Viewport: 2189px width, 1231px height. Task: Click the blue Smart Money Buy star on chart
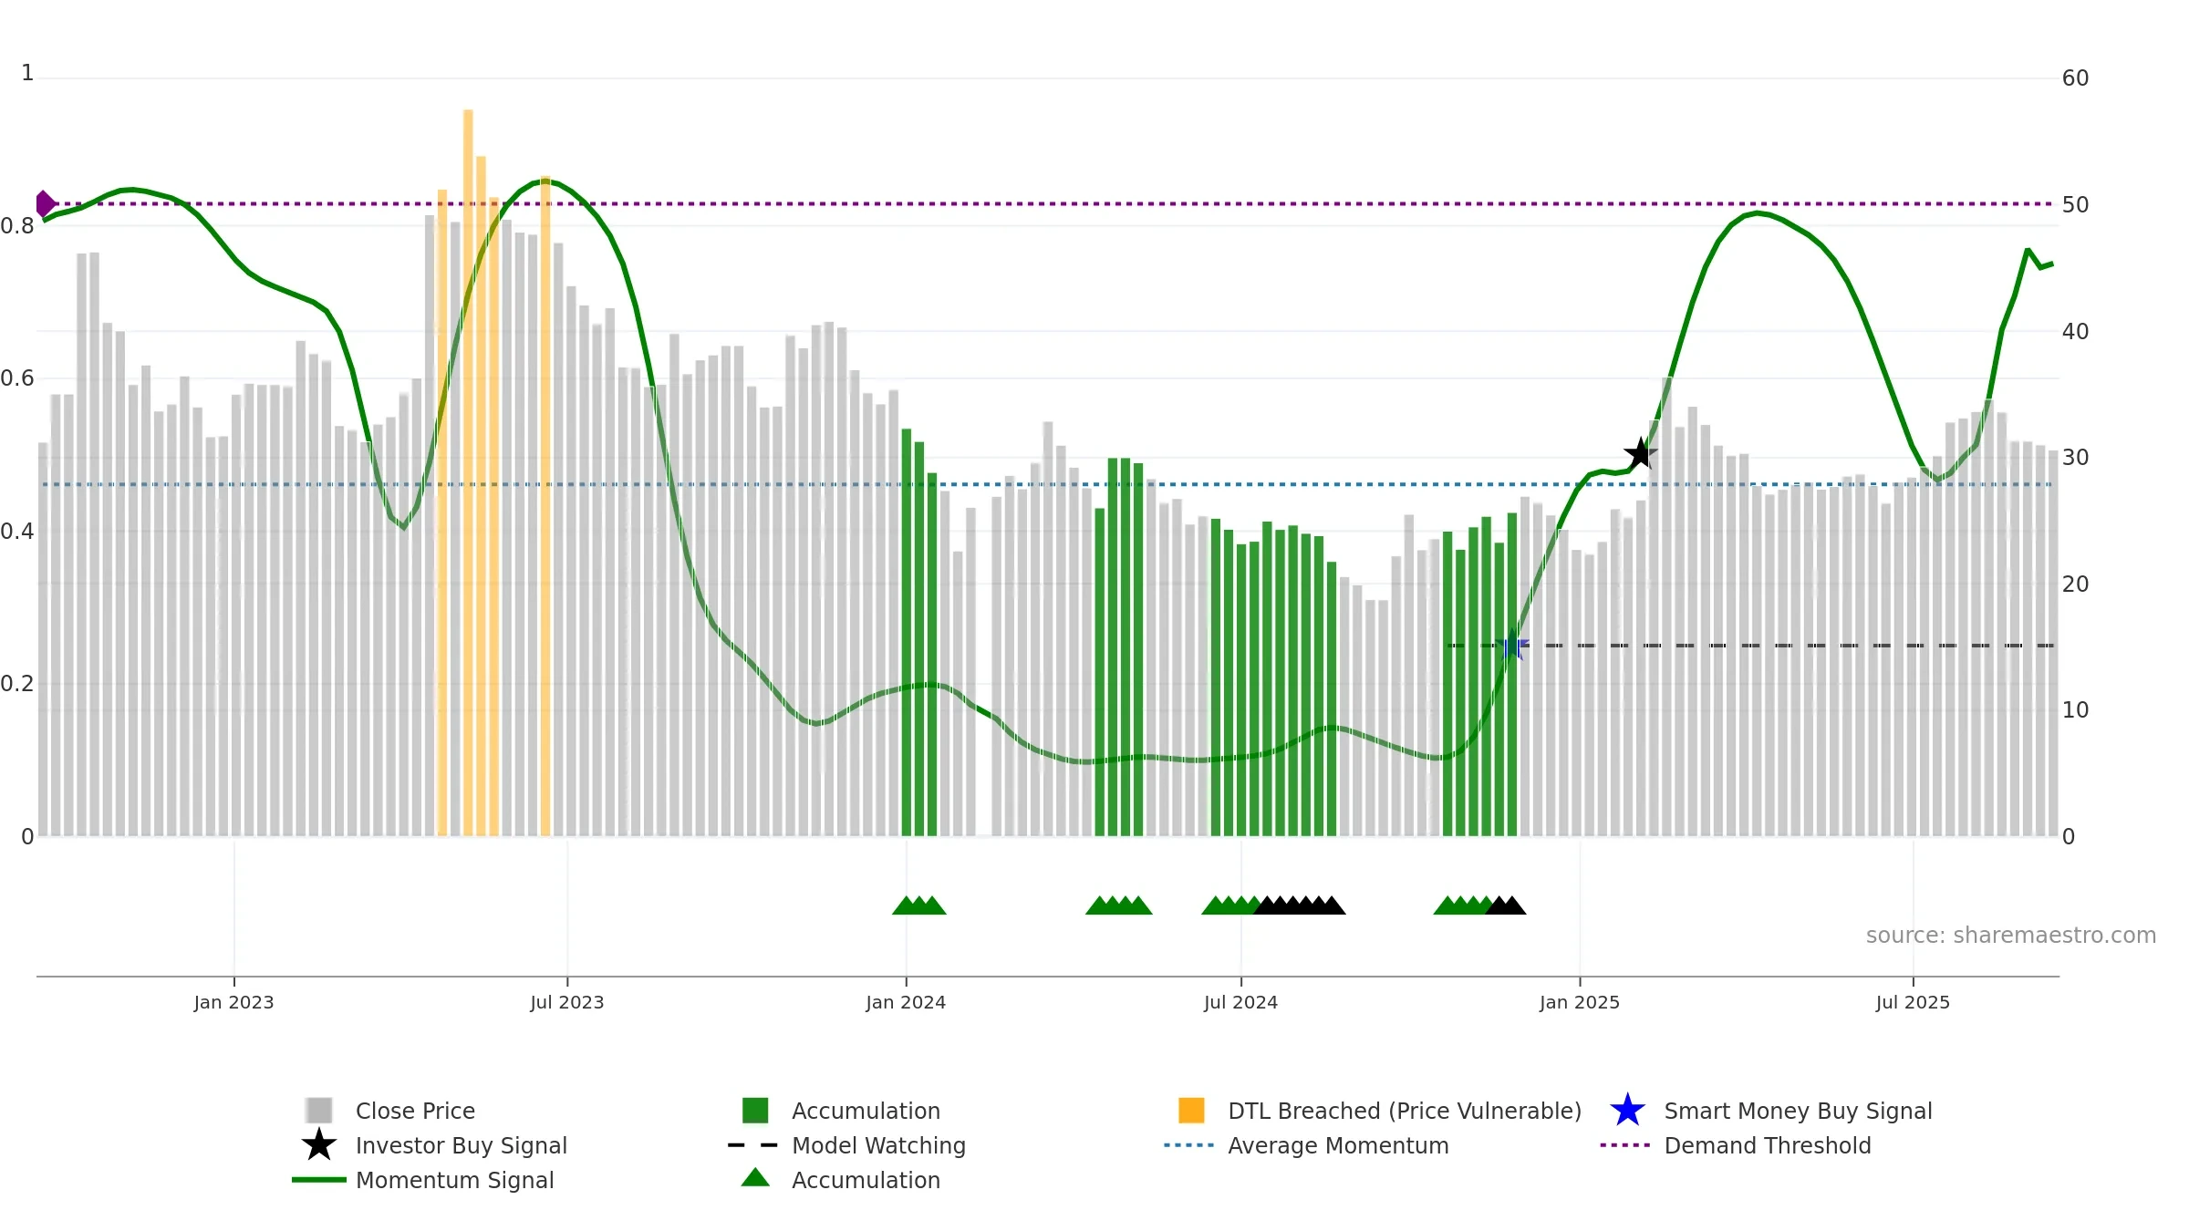(1511, 645)
